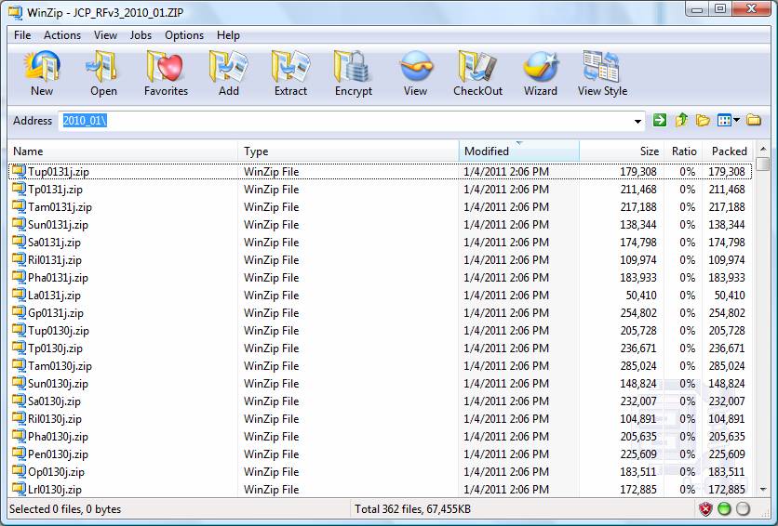
Task: Click the red shield status icon
Action: pyautogui.click(x=705, y=508)
